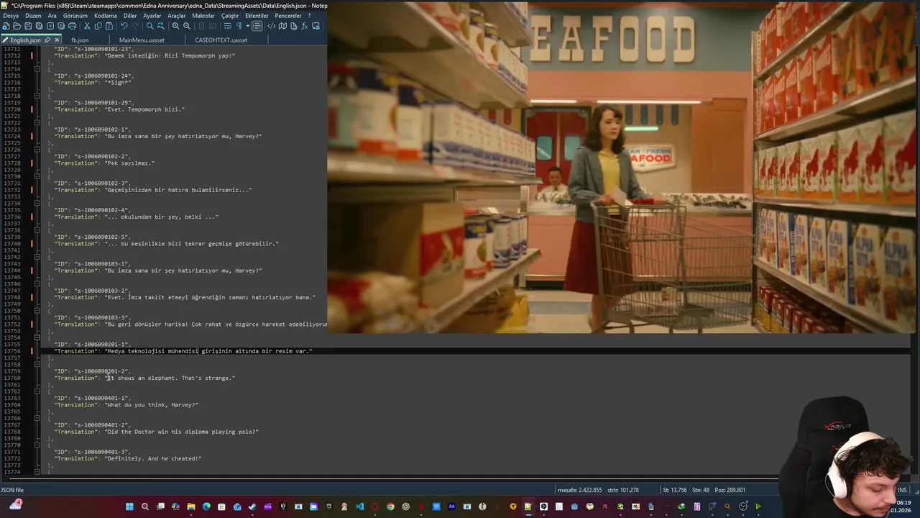Open Replace dialog toolbar icon
This screenshot has height=518, width=920.
(x=160, y=26)
